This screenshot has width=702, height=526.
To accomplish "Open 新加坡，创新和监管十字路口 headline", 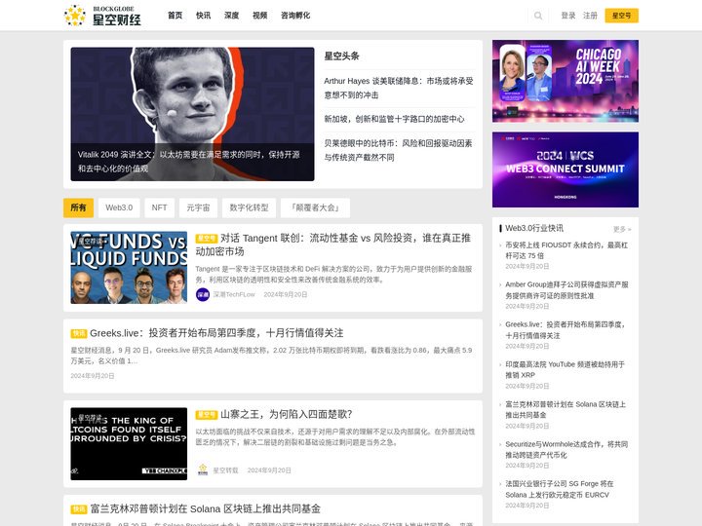I will click(395, 119).
